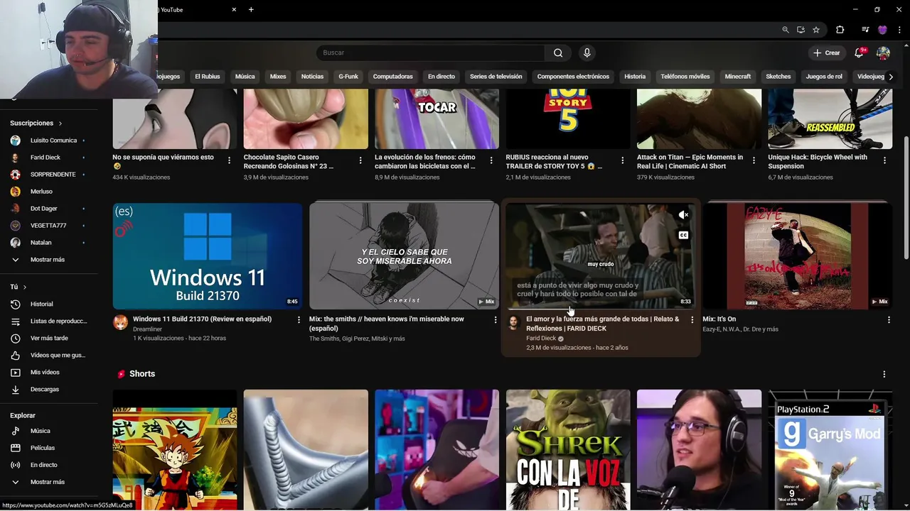
Task: Open browser zoom magnifier icon
Action: [x=785, y=30]
